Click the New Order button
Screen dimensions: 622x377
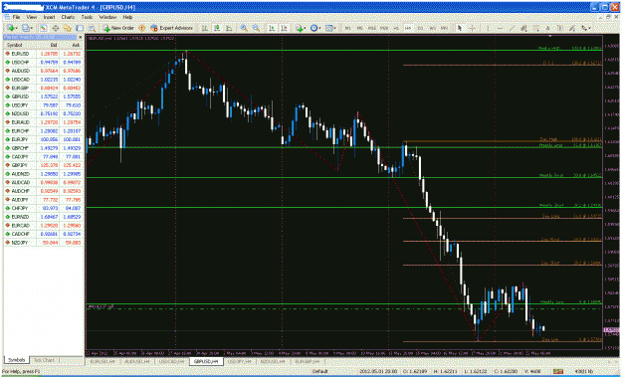click(x=118, y=28)
